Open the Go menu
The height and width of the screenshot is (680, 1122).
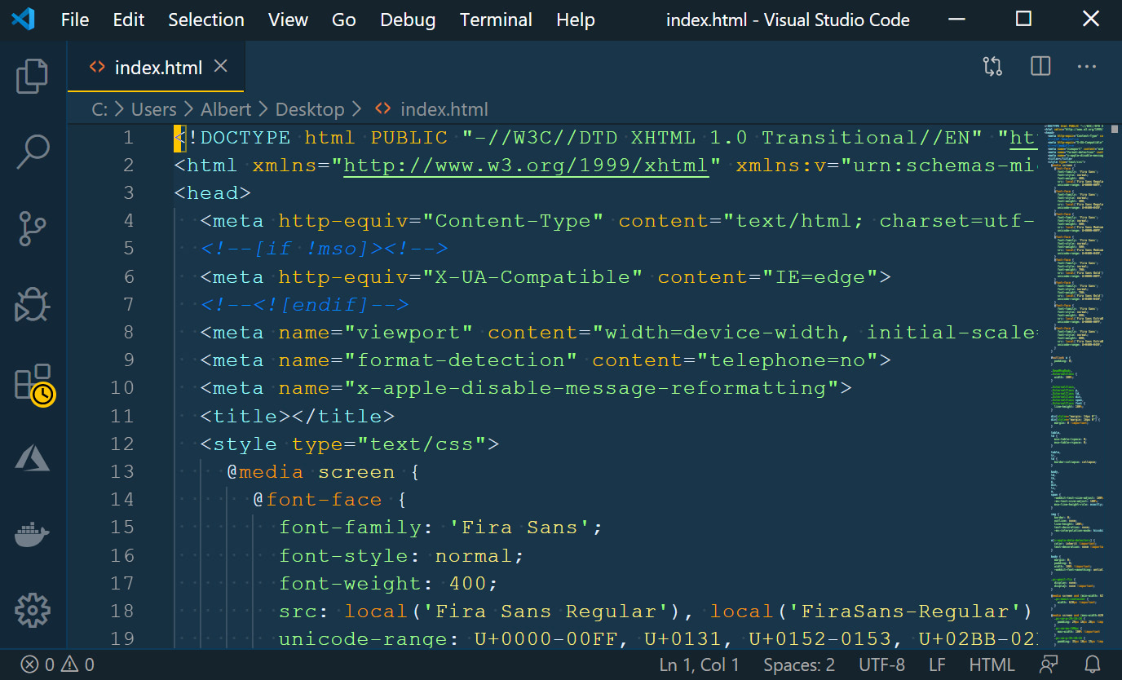(x=344, y=20)
